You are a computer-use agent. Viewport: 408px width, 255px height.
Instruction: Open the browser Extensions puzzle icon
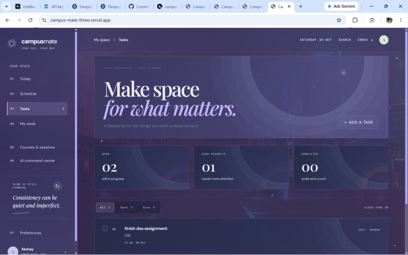355,20
